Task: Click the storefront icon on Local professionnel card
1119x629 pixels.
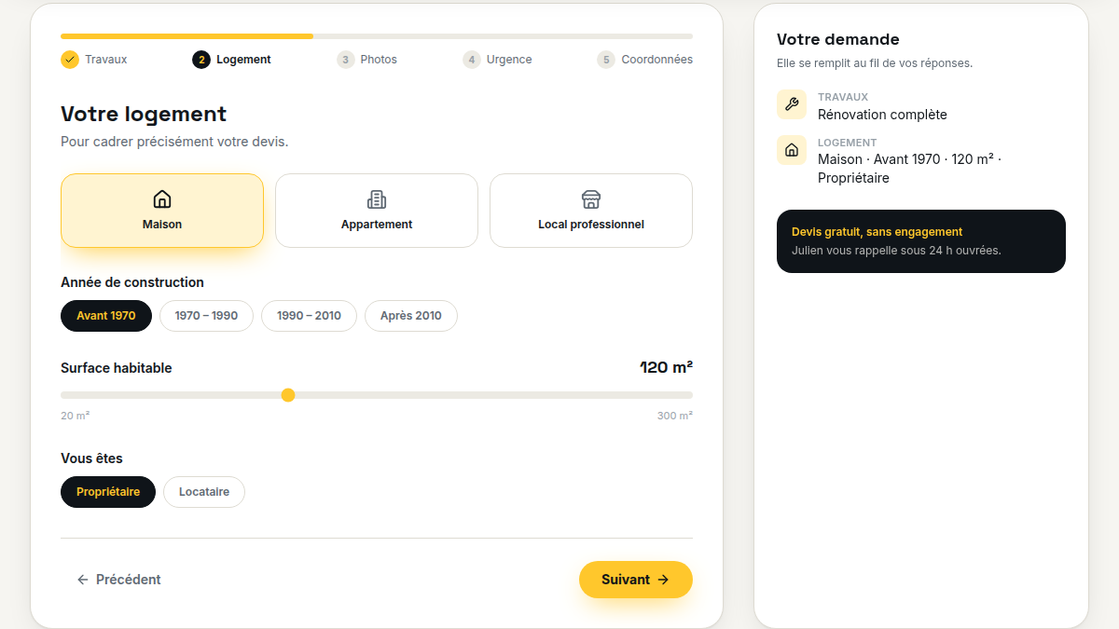Action: click(x=591, y=198)
